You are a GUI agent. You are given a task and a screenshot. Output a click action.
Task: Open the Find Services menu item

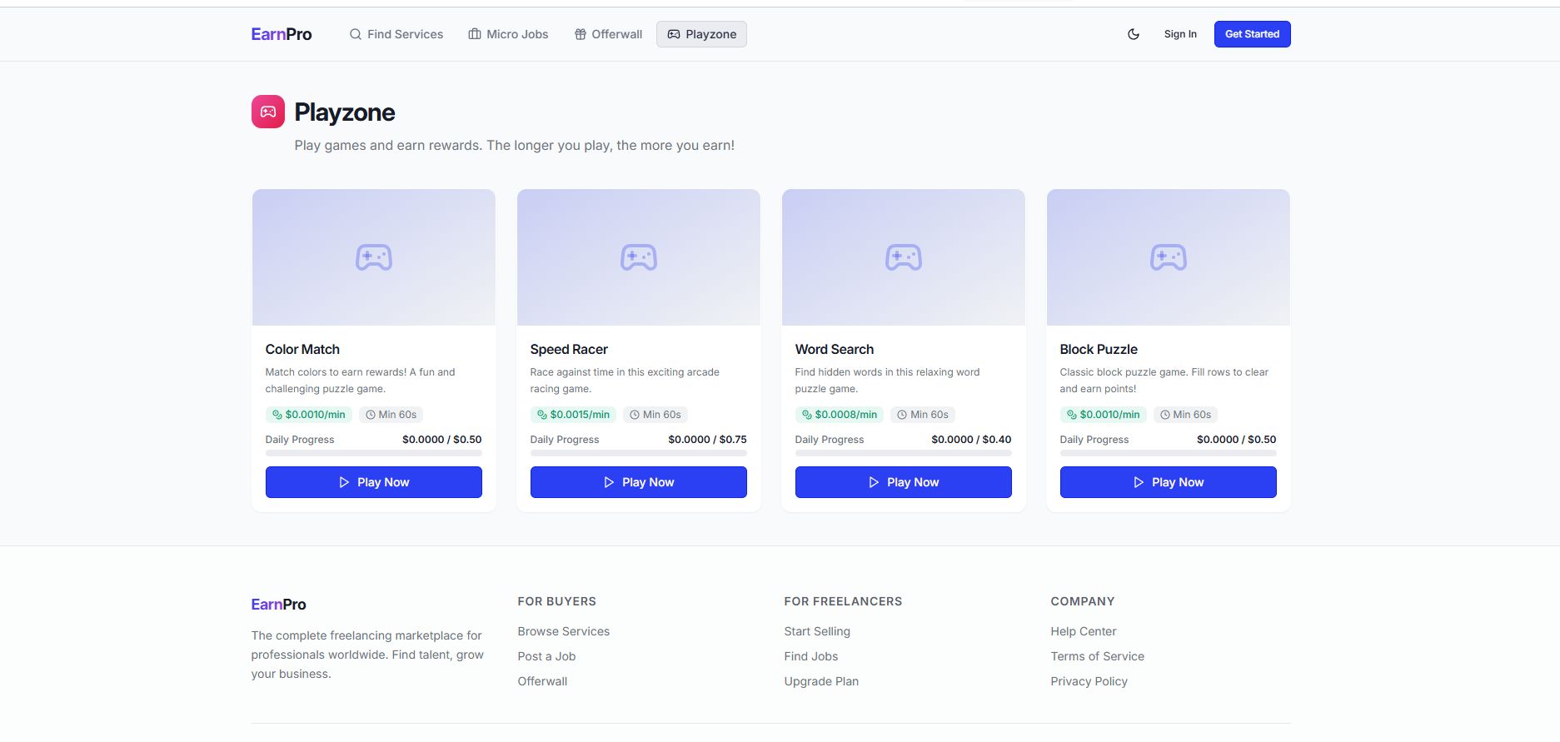(x=396, y=34)
